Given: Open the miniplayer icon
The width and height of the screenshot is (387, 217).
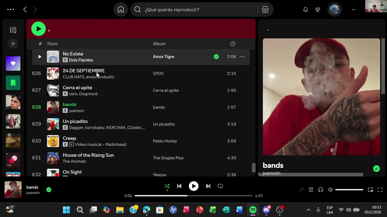Looking at the screenshot, I should coord(370,190).
